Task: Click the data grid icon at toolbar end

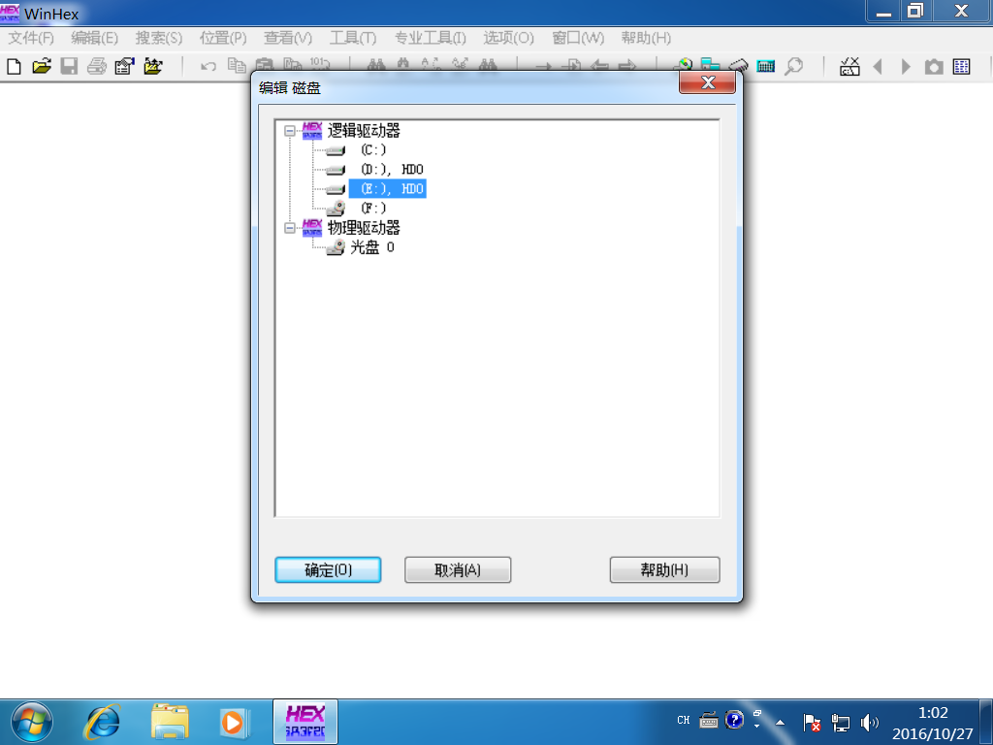Action: pos(961,67)
